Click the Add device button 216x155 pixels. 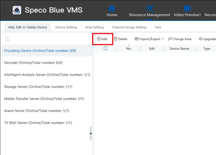(x=102, y=39)
